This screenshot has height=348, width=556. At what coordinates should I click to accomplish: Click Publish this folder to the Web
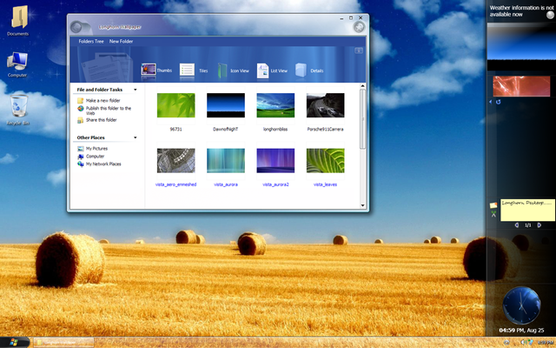[x=109, y=110]
